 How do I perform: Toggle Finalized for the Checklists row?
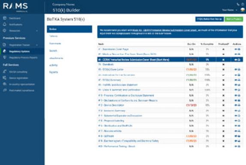(x=223, y=64)
